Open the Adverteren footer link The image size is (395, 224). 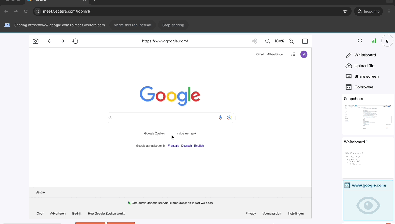58,214
